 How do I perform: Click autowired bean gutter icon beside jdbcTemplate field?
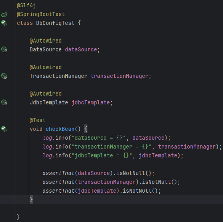point(4,102)
